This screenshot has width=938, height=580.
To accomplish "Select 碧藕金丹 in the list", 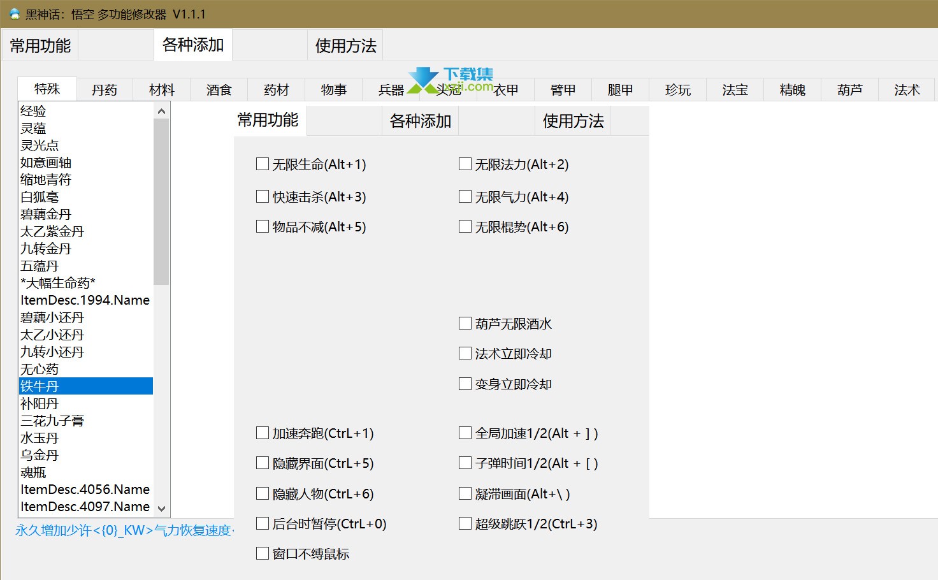I will click(86, 214).
